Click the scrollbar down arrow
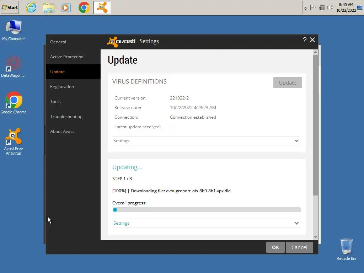Viewport: 364px width, 273px height. (x=315, y=237)
